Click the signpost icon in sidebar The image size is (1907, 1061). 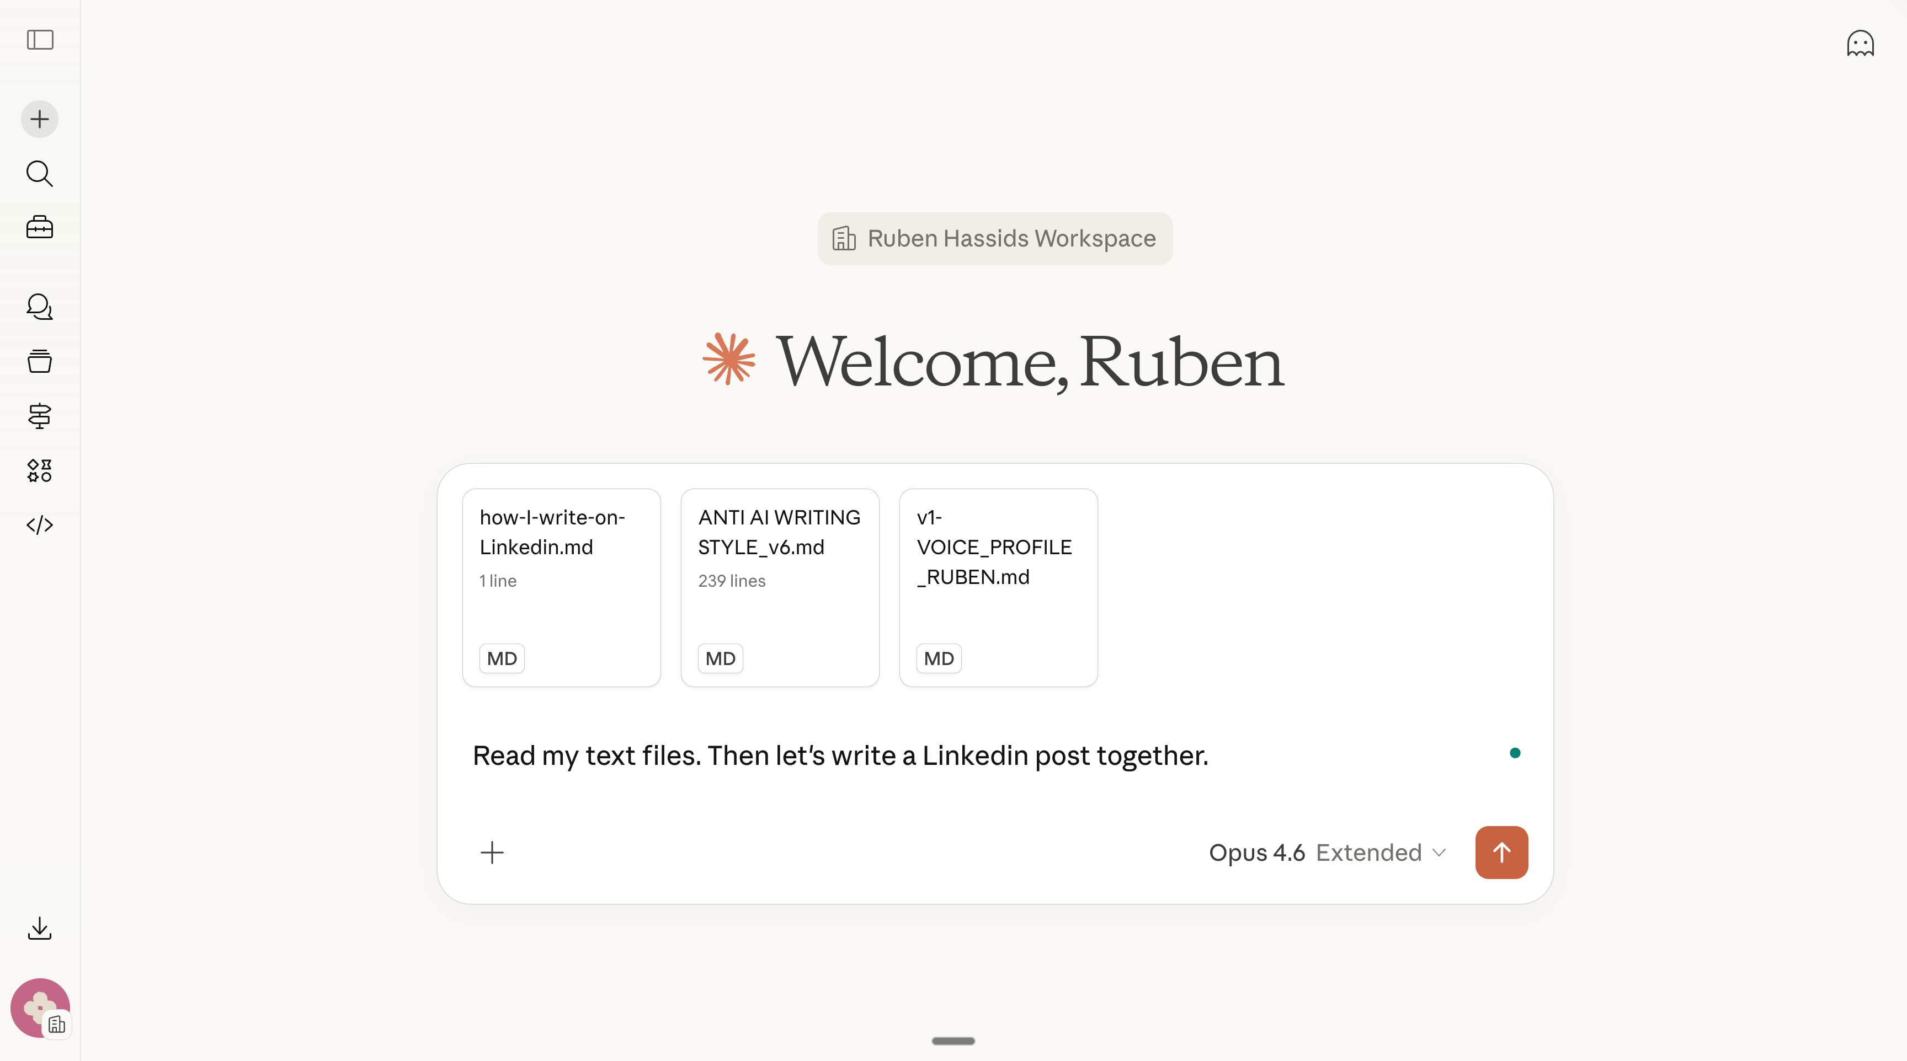(40, 416)
